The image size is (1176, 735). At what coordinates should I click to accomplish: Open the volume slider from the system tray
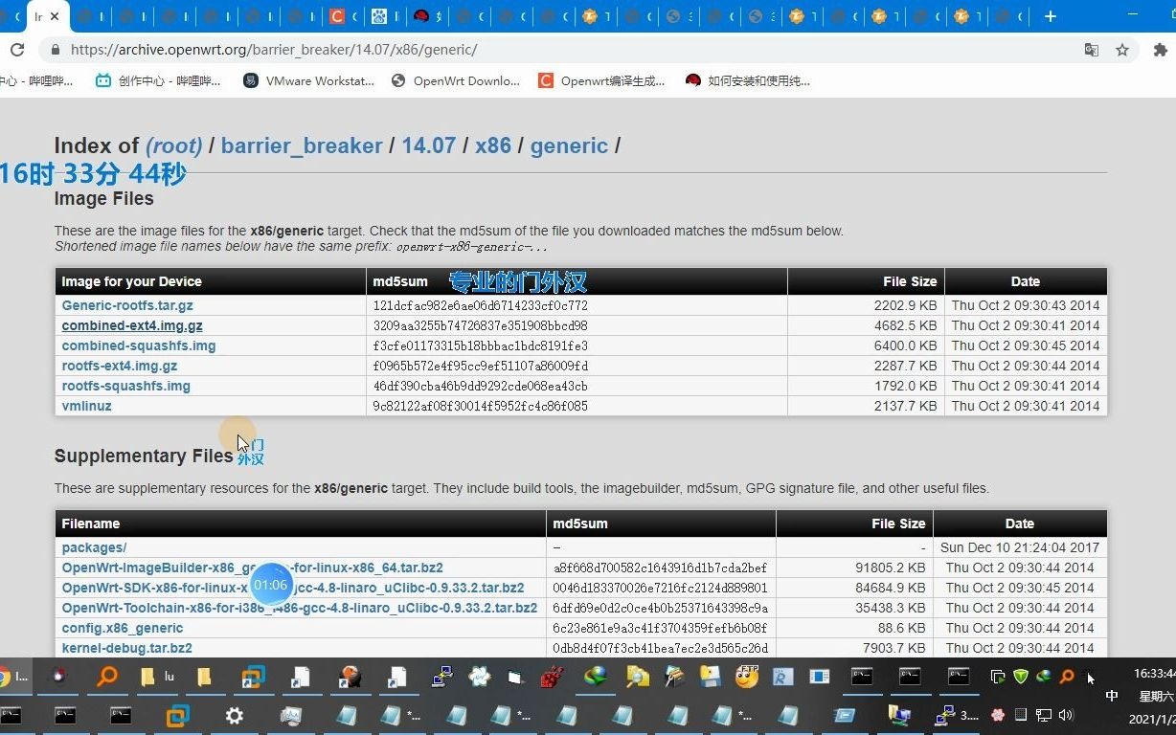pyautogui.click(x=1065, y=716)
